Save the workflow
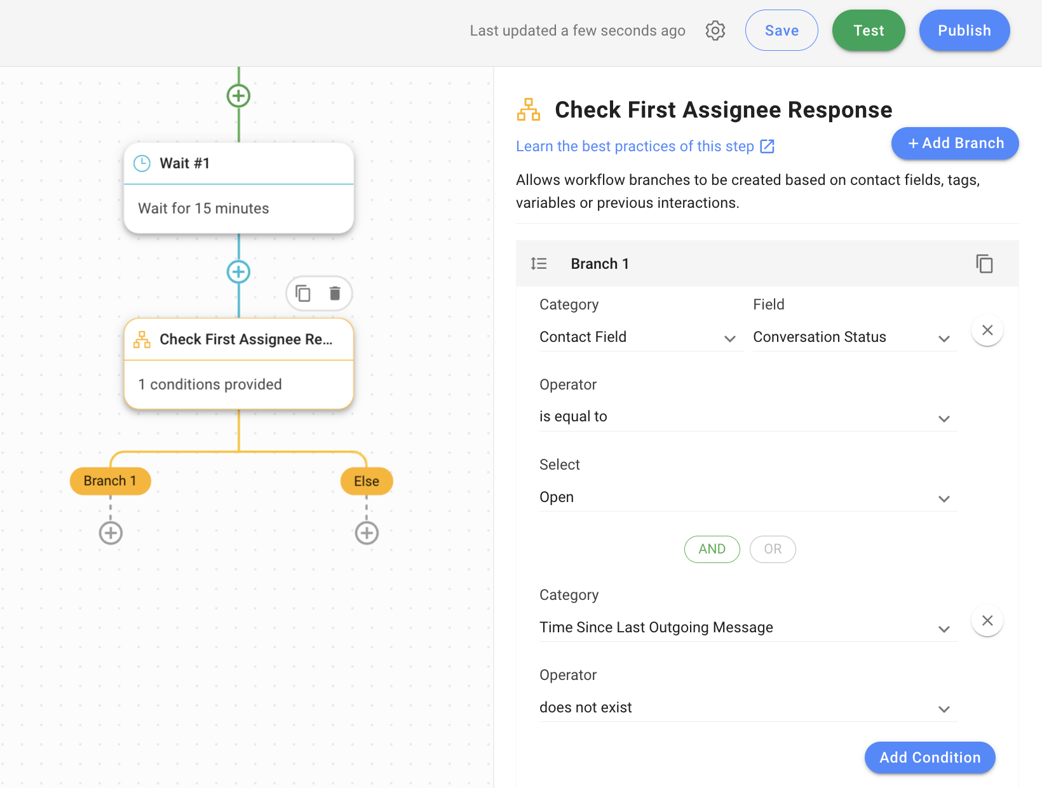 pos(781,30)
